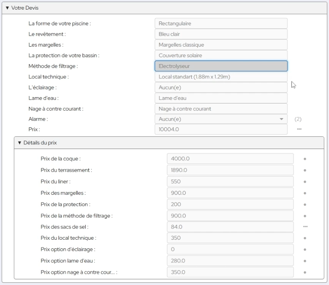Click the sacs de sel 84.0 field
The height and width of the screenshot is (285, 329).
pos(230,227)
